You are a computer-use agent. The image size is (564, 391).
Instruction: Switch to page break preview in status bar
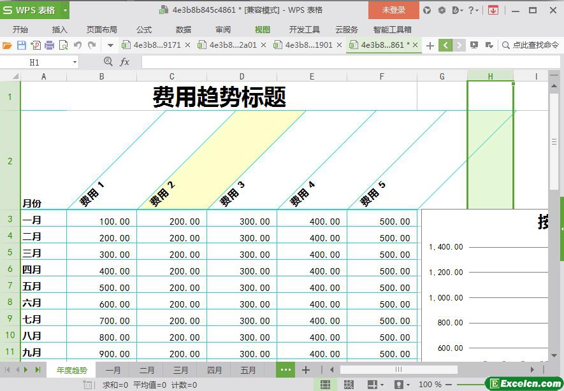pos(349,385)
